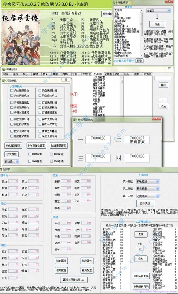This screenshot has width=178, height=294.
Task: Select 天山六阳掌 in NPC套路 list
Action: click(x=99, y=96)
